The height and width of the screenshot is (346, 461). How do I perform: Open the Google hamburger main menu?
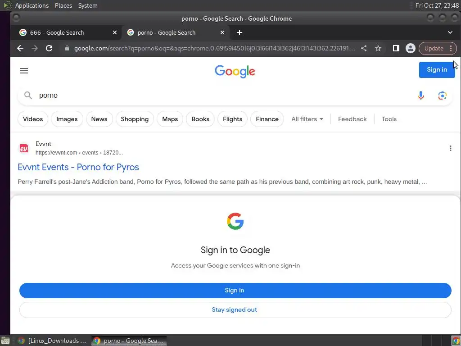point(24,71)
